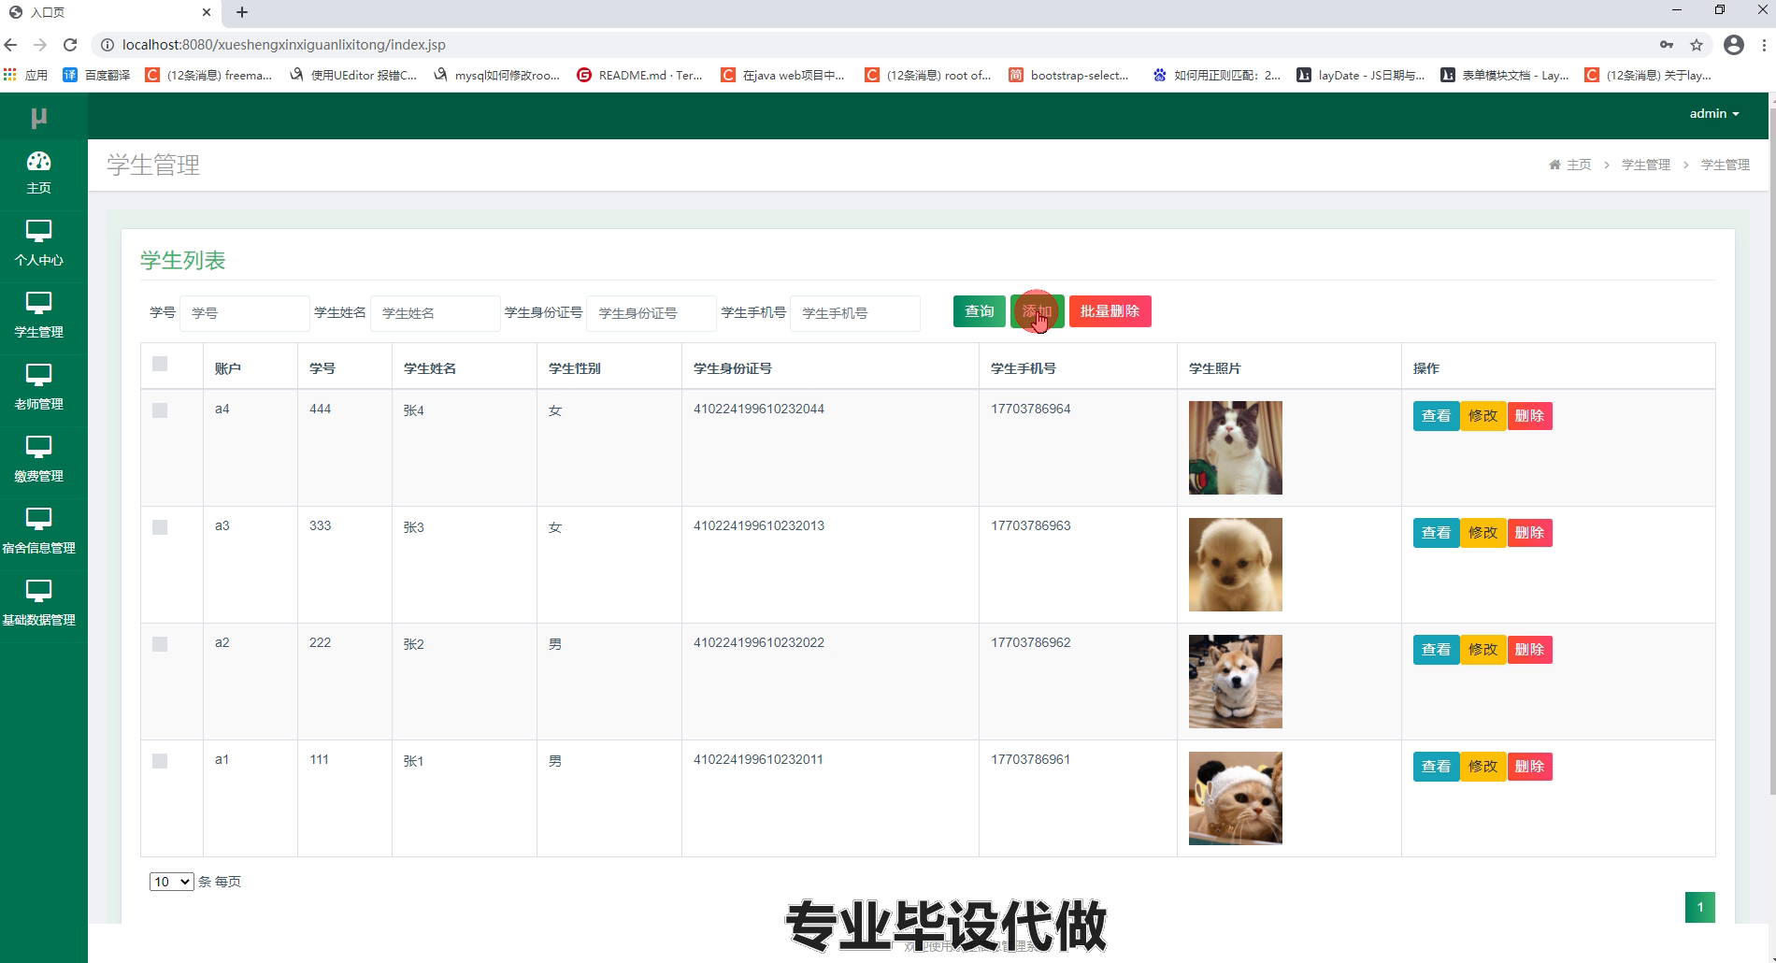The height and width of the screenshot is (963, 1776).
Task: Click 修改 for student 张1
Action: (x=1482, y=767)
